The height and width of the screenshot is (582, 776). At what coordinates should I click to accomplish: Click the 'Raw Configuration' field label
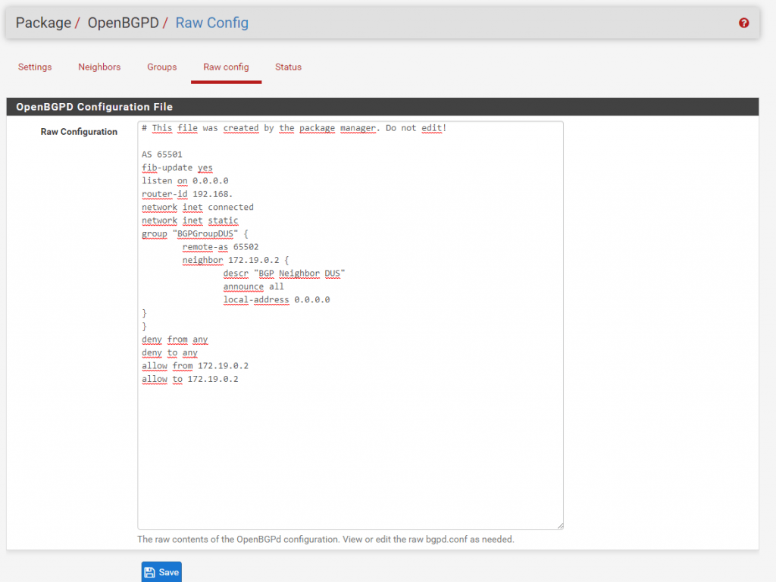(x=79, y=132)
